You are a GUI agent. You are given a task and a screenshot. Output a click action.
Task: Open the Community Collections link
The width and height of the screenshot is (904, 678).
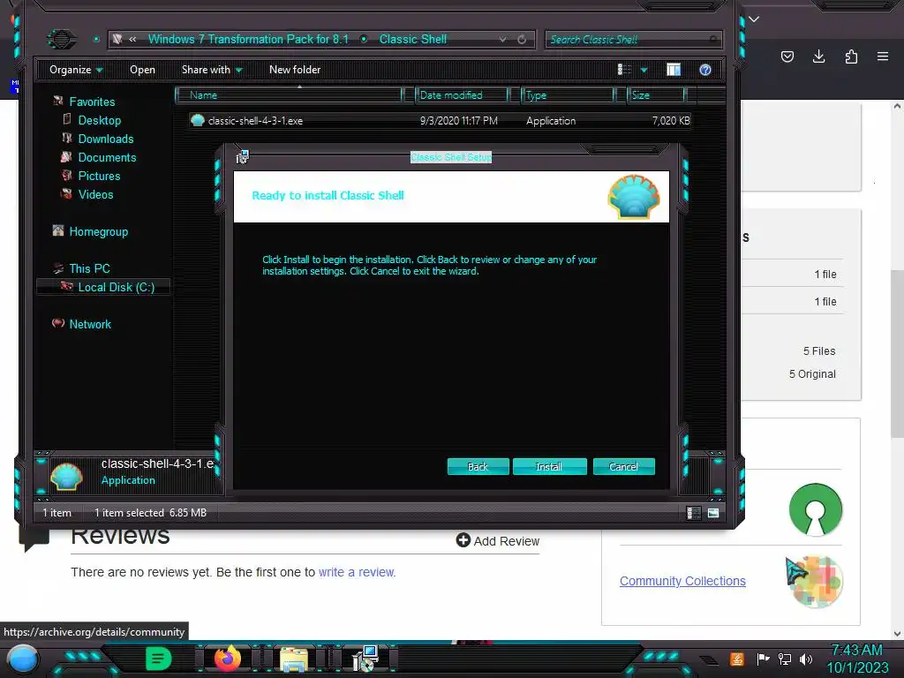point(682,581)
